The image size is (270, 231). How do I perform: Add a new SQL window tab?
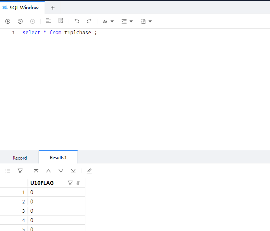53,8
